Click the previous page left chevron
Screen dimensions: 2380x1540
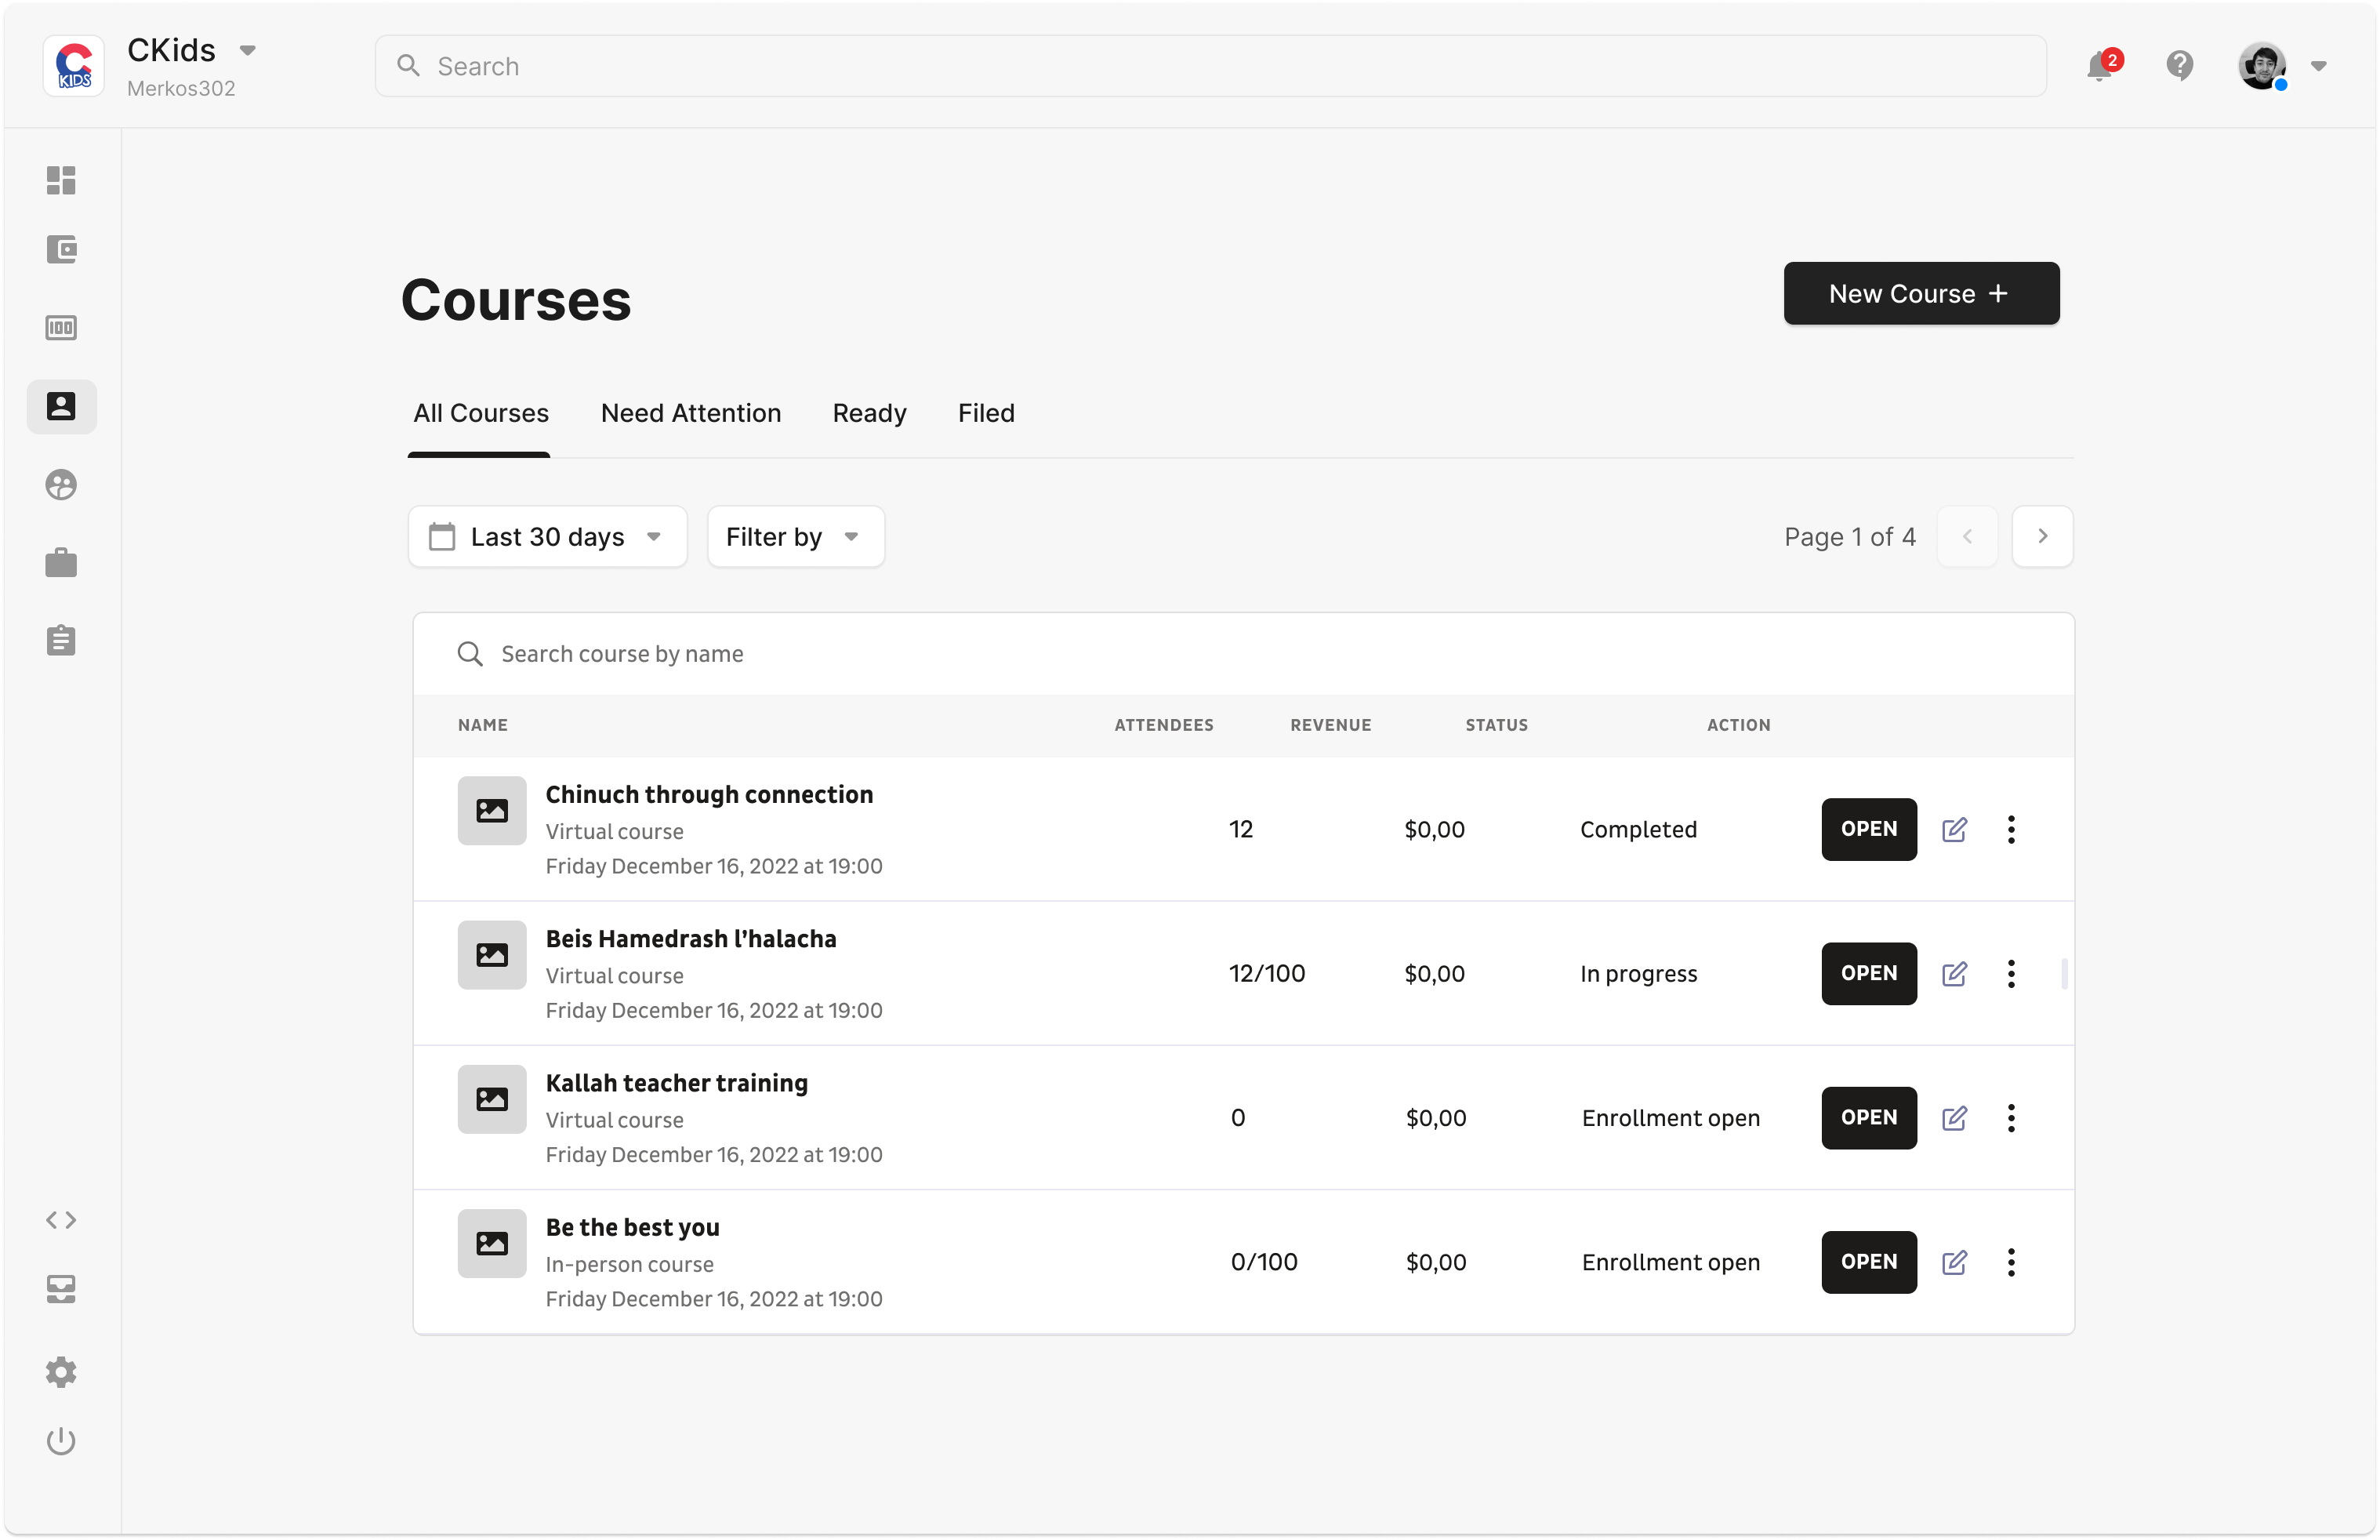pos(1967,537)
